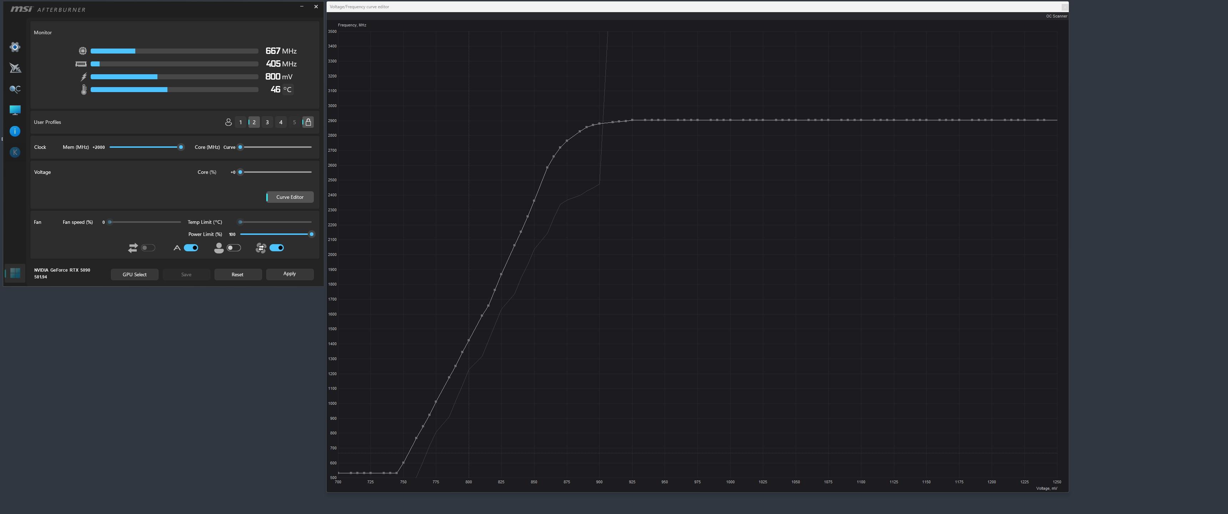Screen dimensions: 1228x514
Task: Open Afterburner settings gear icon
Action: click(15, 47)
